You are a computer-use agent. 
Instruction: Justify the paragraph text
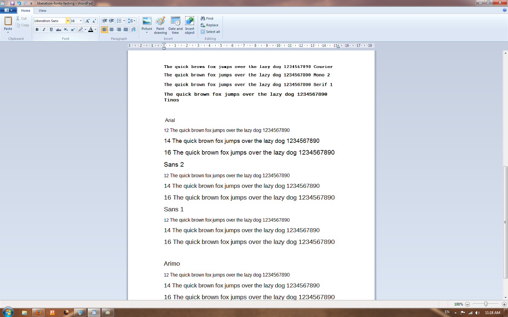click(x=126, y=30)
